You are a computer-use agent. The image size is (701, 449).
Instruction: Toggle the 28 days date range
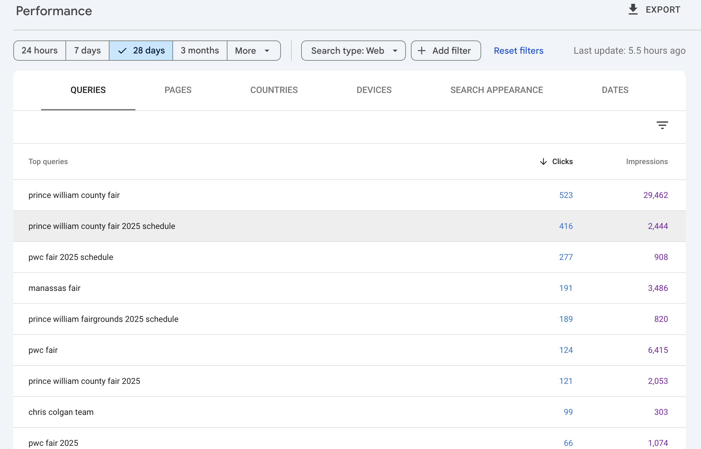pyautogui.click(x=141, y=51)
